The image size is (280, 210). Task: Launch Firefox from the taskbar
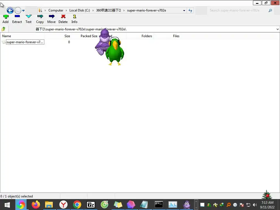click(x=36, y=205)
